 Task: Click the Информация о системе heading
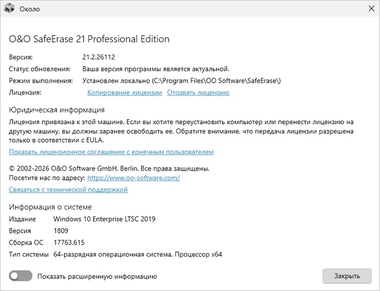pyautogui.click(x=50, y=207)
